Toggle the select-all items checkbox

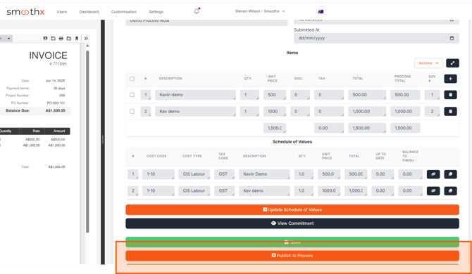tap(132, 79)
